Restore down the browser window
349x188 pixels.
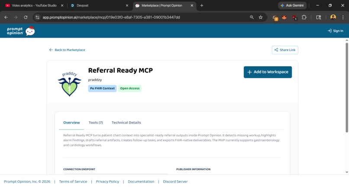click(330, 6)
